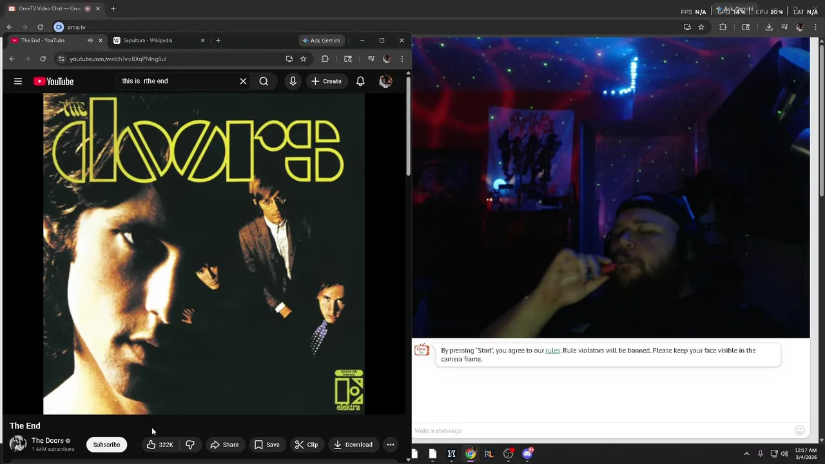Viewport: 825px width, 464px height.
Task: Open OmeTV emoji picker smiley
Action: (800, 430)
